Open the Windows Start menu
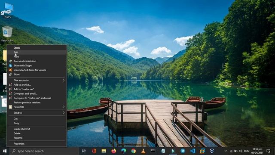Viewport: 275px width, 155px height. click(5, 151)
